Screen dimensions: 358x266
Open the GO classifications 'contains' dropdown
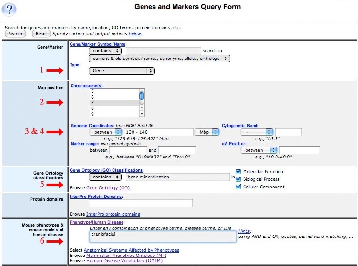(105, 177)
